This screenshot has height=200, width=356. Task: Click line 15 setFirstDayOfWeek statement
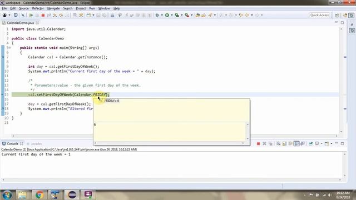point(69,94)
